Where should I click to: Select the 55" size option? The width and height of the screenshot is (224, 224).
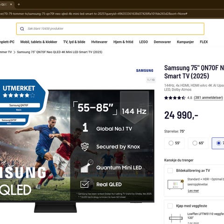click(175, 143)
